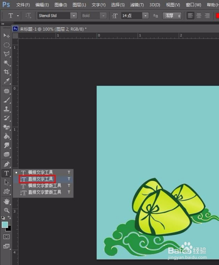The width and height of the screenshot is (219, 265).
Task: Select the Brush tool
Action: point(7,100)
